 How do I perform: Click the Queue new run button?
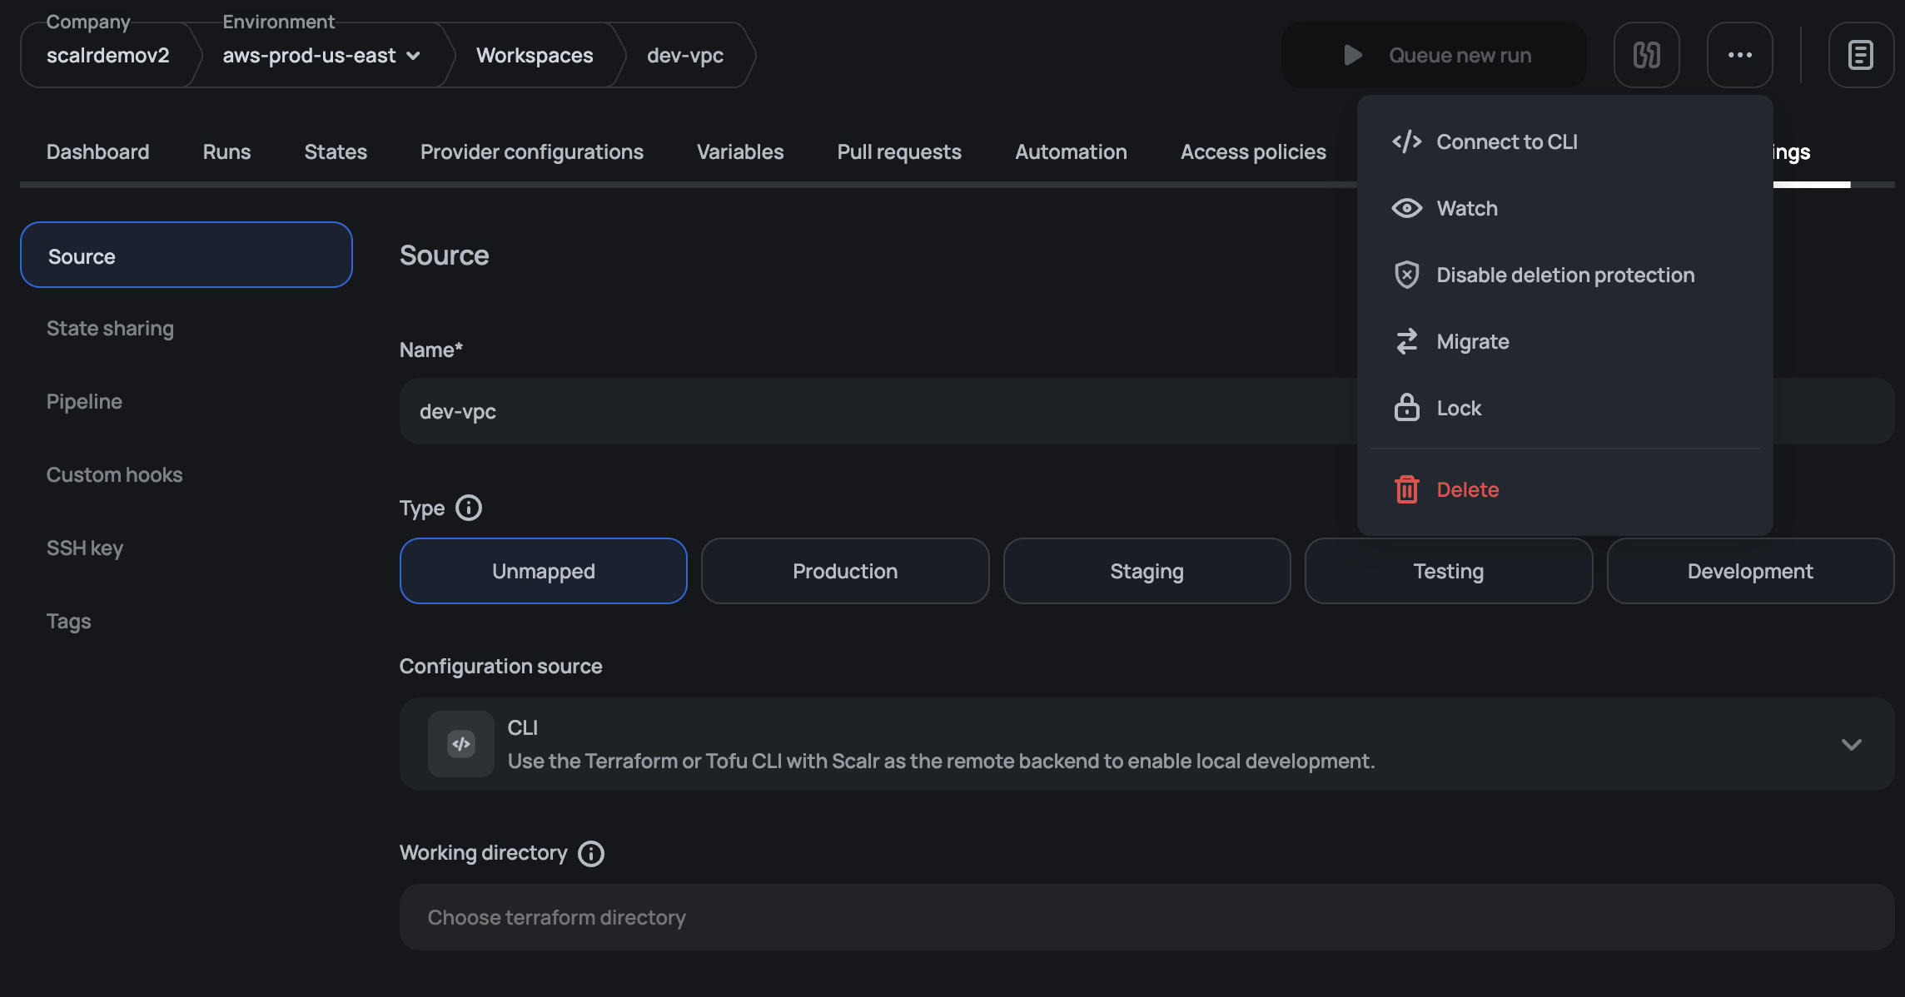[x=1433, y=55]
